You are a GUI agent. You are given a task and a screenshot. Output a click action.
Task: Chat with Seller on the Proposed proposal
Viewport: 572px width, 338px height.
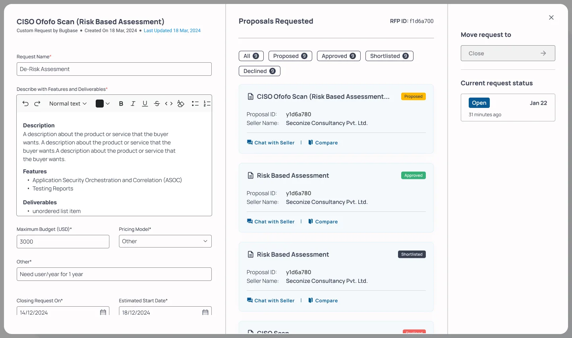pos(271,143)
